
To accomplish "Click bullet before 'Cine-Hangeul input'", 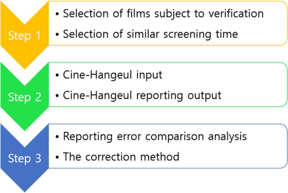I will tap(57, 75).
